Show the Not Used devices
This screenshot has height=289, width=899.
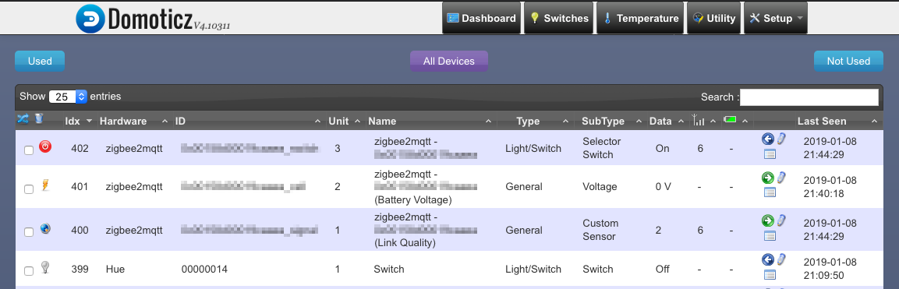point(848,62)
